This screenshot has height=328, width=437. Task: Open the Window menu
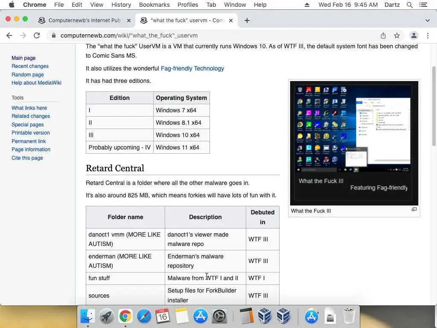point(235,5)
